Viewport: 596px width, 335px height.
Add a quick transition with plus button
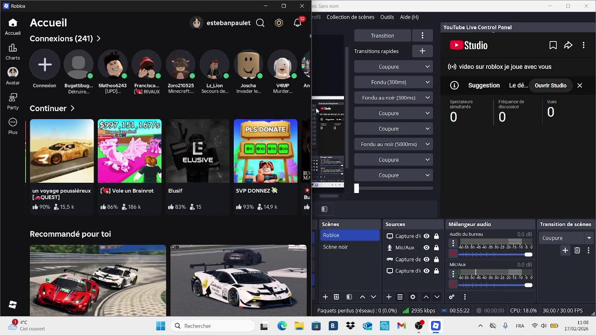(x=422, y=51)
